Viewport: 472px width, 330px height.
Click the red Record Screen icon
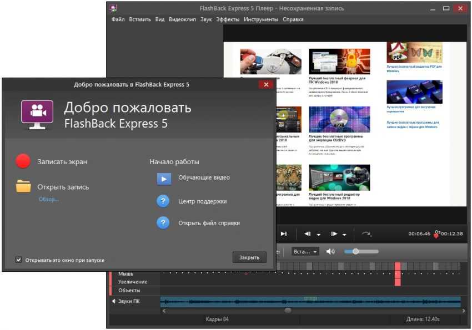[x=23, y=161]
